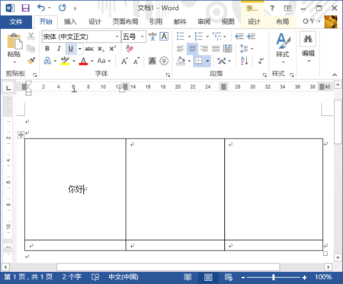The image size is (343, 284).
Task: Undo the last action
Action: pyautogui.click(x=41, y=8)
